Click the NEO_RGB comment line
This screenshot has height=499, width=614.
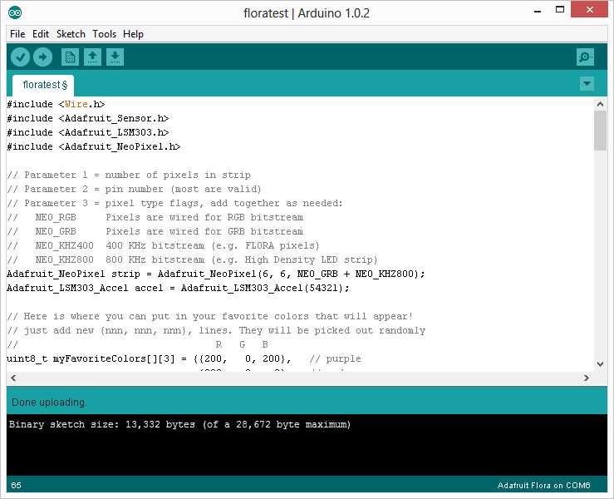155,217
